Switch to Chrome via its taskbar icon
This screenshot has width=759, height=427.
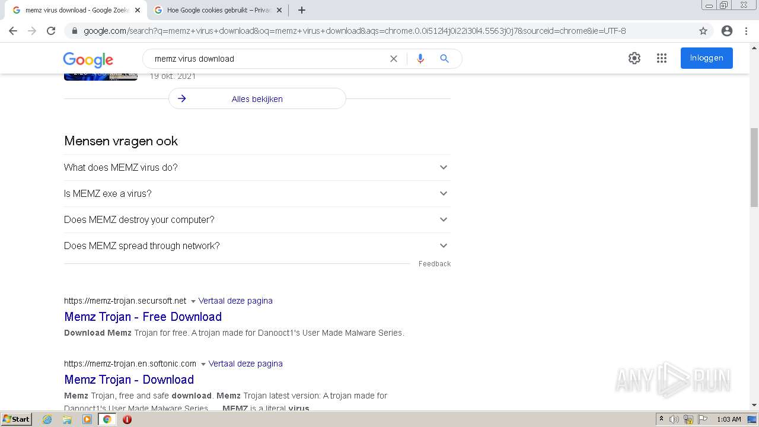click(x=107, y=419)
